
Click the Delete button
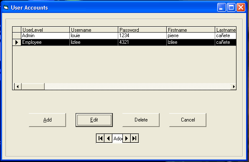[141, 120]
